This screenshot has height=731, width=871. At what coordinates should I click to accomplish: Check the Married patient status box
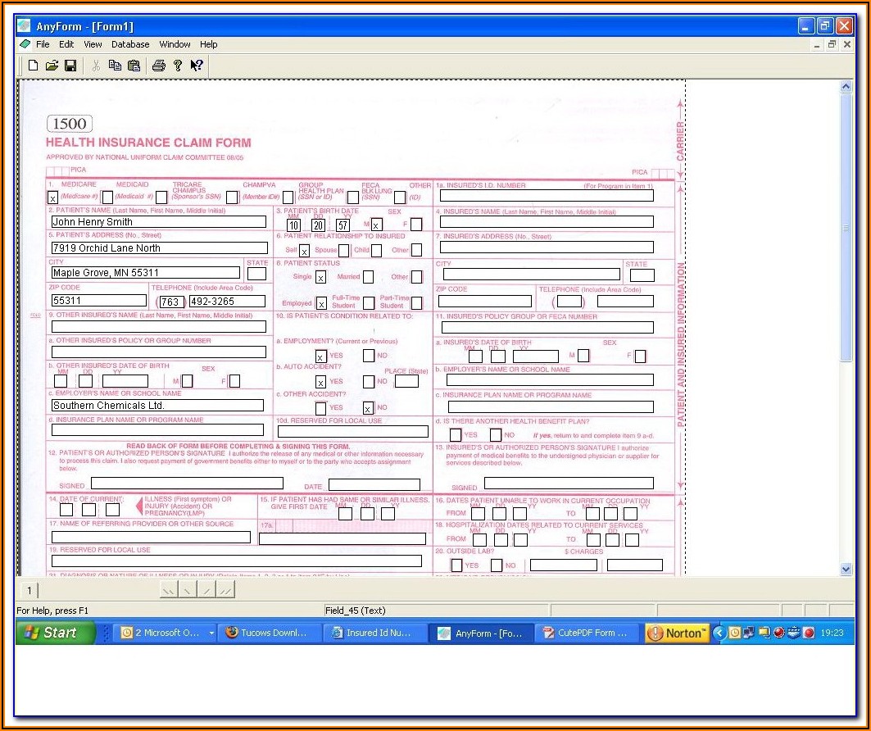(368, 277)
